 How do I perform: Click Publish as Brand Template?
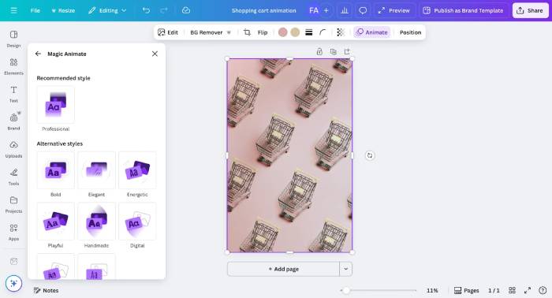[464, 10]
